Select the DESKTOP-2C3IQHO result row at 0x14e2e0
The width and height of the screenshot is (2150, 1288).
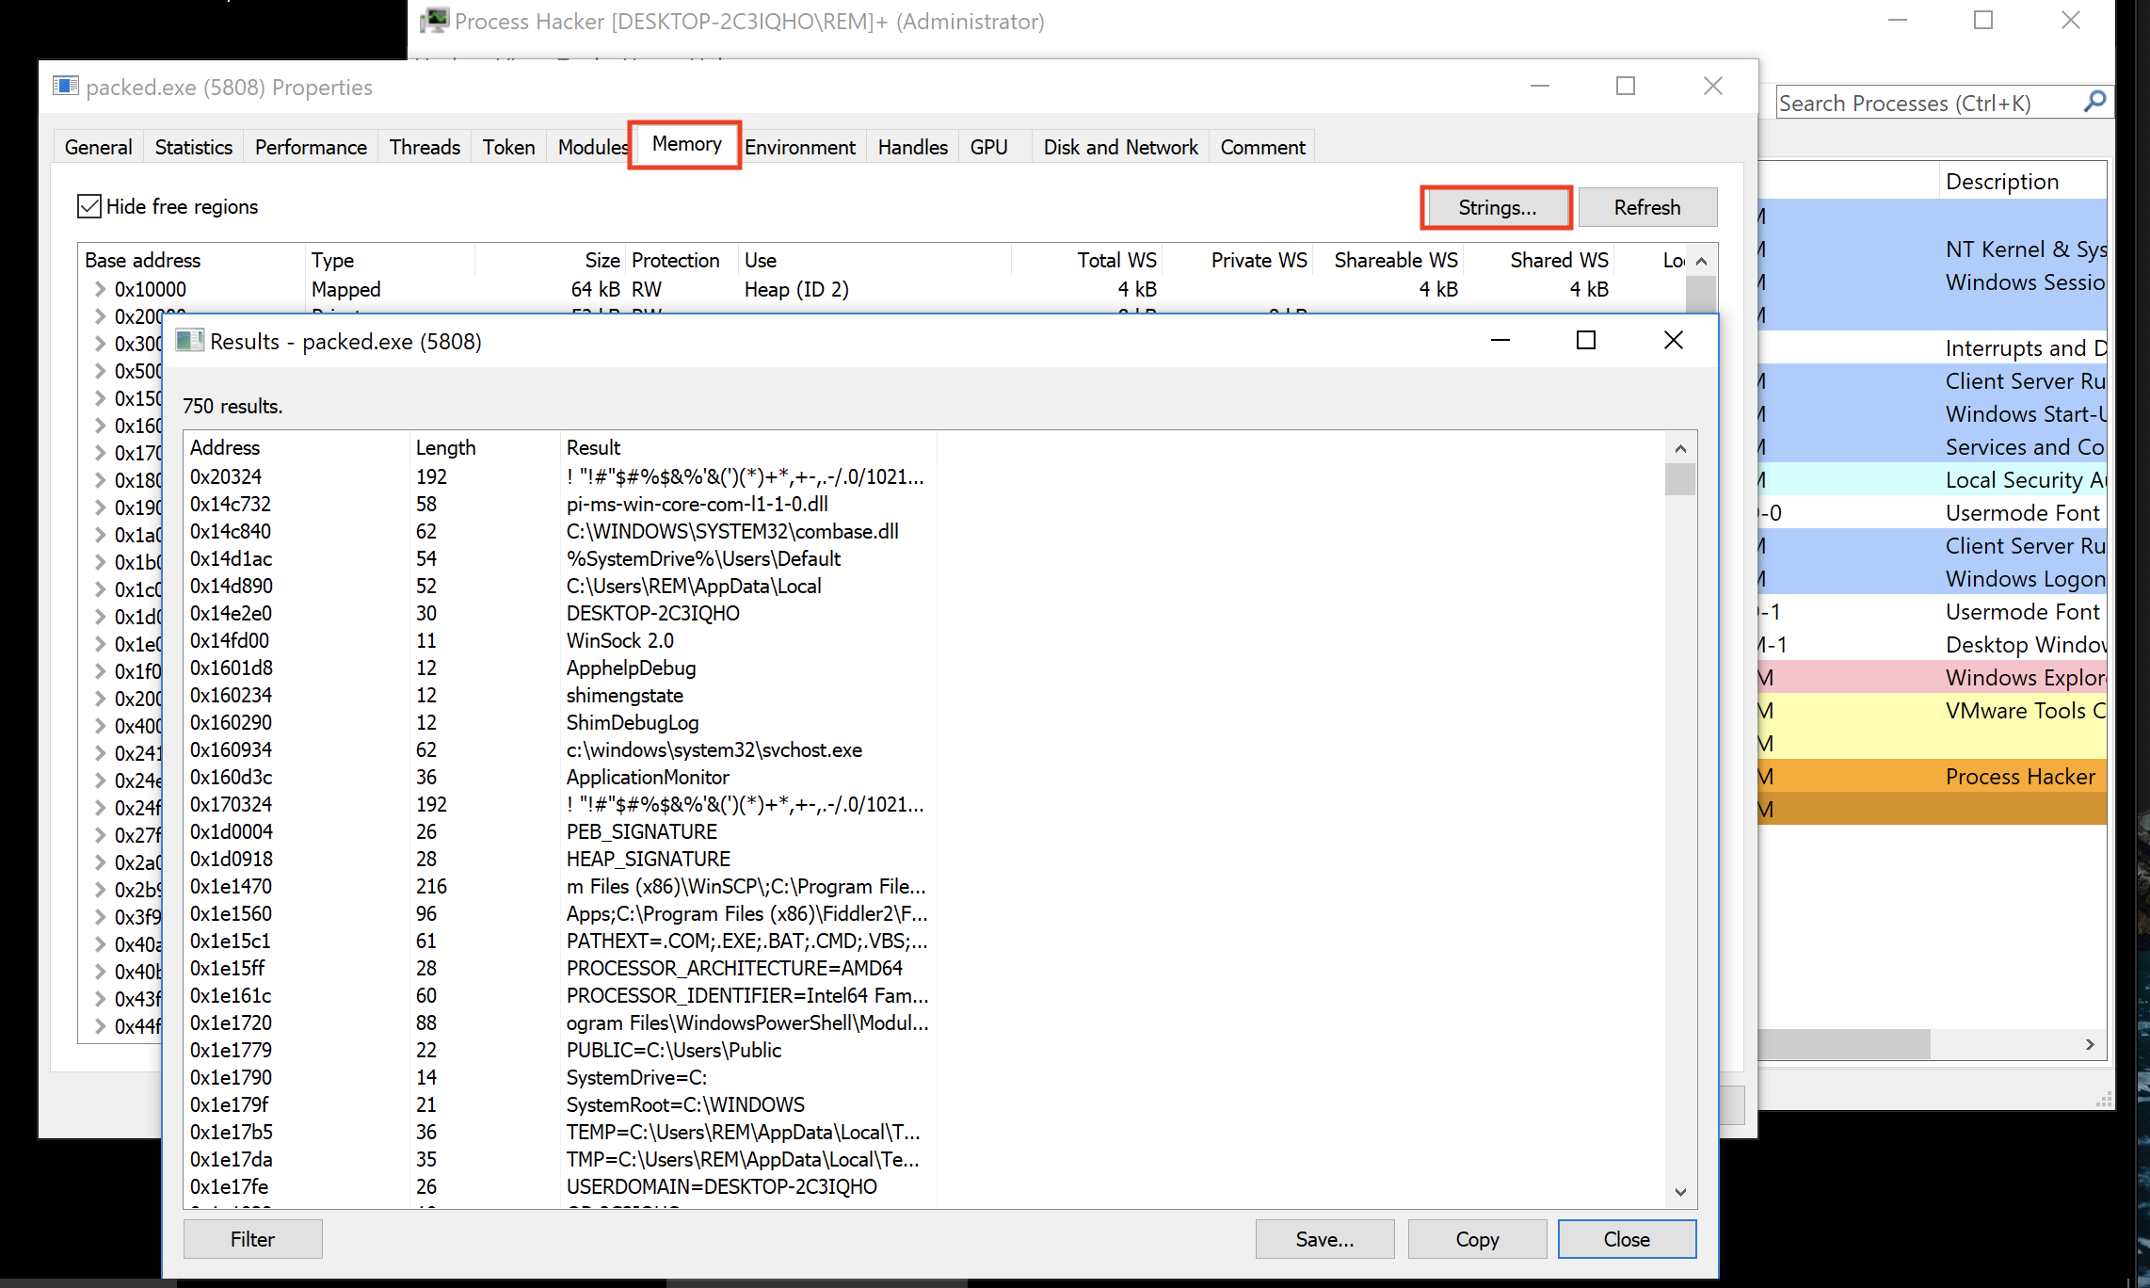pyautogui.click(x=559, y=613)
